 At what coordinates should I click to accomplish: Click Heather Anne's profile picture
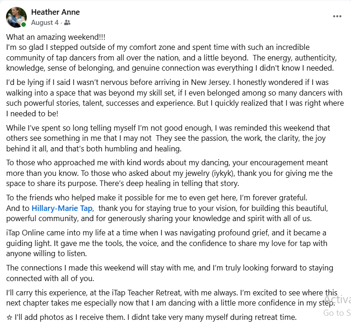click(16, 17)
